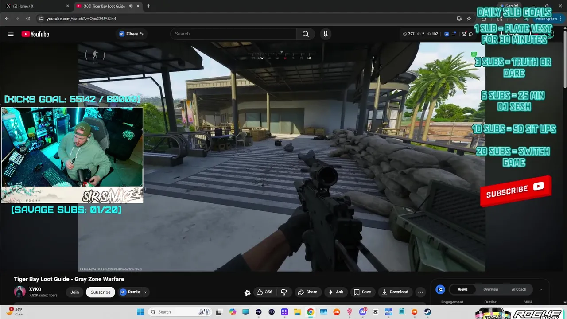Click the video title text
This screenshot has width=567, height=319.
coord(69,279)
